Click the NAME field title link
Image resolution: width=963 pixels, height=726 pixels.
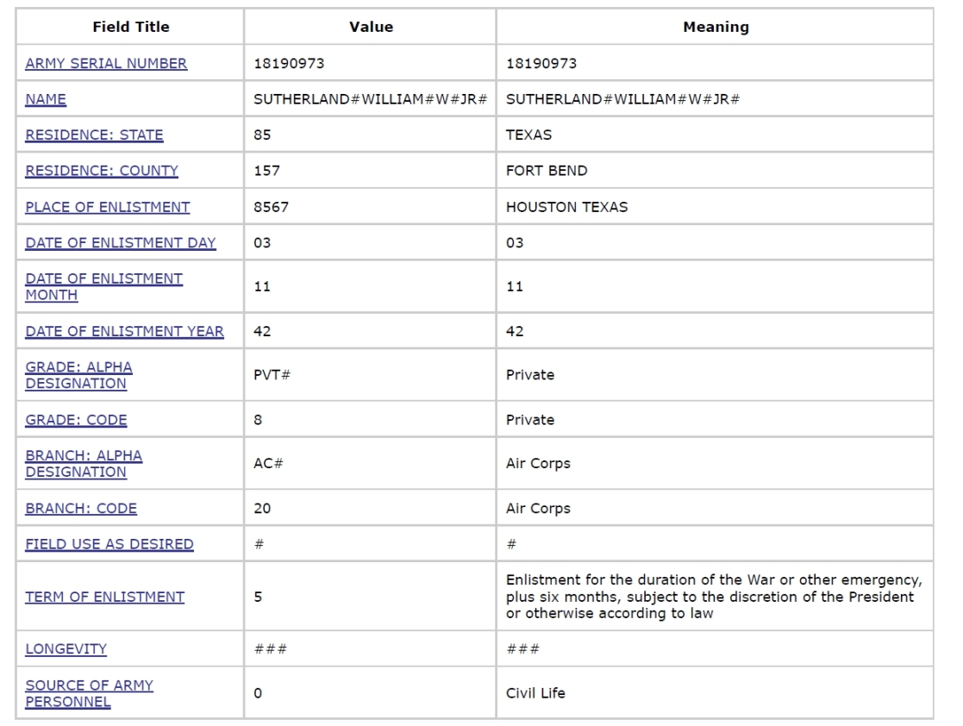46,99
